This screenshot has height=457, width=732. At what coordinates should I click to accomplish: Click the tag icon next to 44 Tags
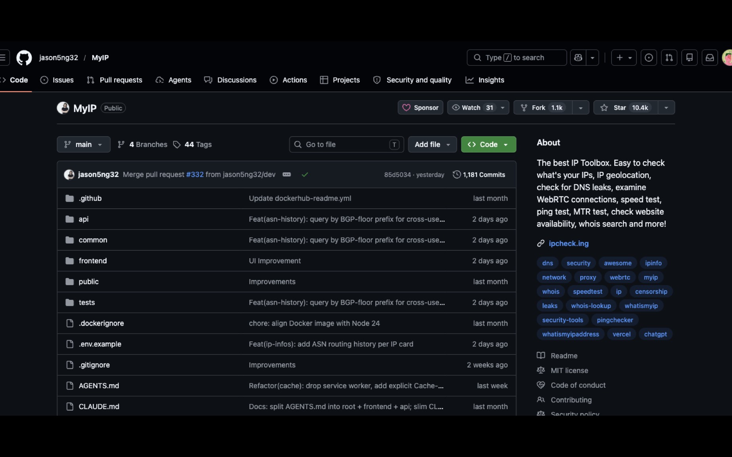click(x=177, y=145)
